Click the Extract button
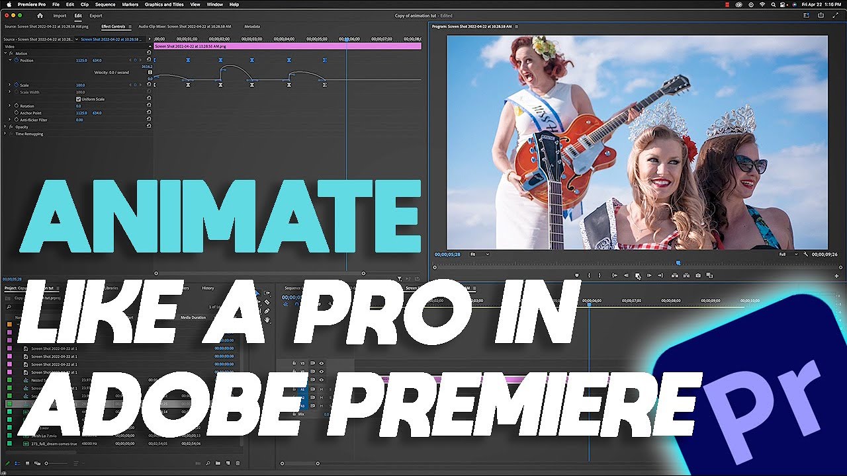Image resolution: width=847 pixels, height=476 pixels. click(x=687, y=276)
